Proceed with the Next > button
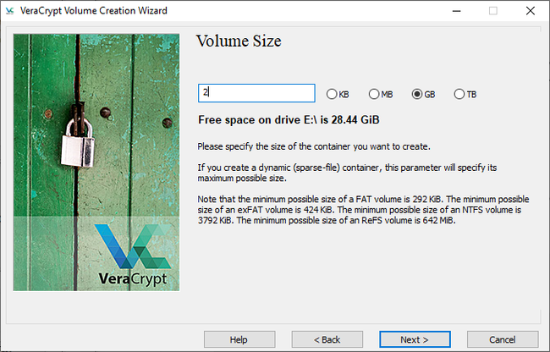550x352 pixels. (415, 339)
